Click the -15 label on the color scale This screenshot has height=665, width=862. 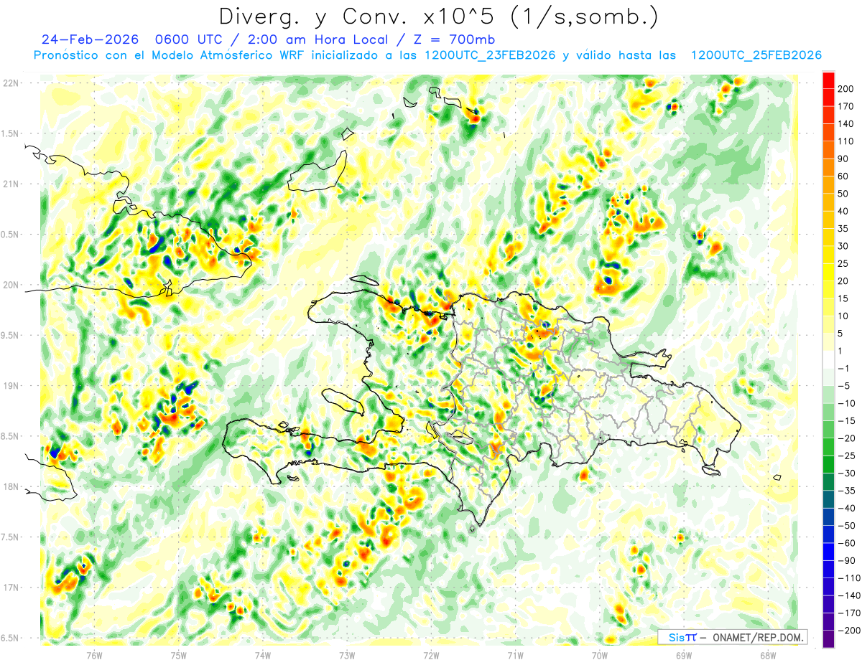(x=848, y=421)
